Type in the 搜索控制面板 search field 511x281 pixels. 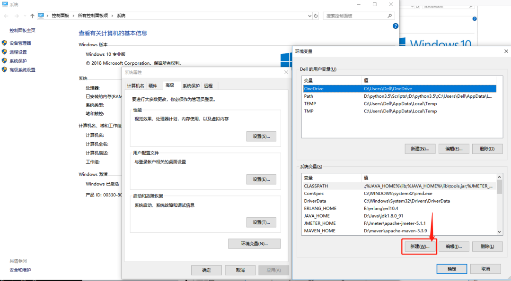[355, 16]
